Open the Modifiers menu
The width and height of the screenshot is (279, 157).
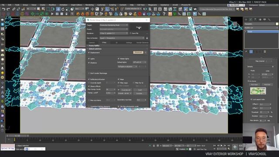click(52, 5)
